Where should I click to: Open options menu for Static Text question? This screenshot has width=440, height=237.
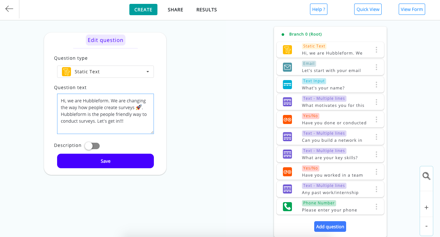pyautogui.click(x=376, y=50)
